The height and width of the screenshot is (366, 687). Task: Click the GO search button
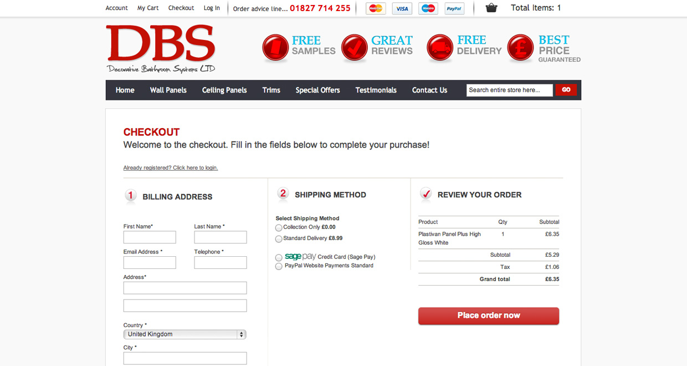coord(566,90)
